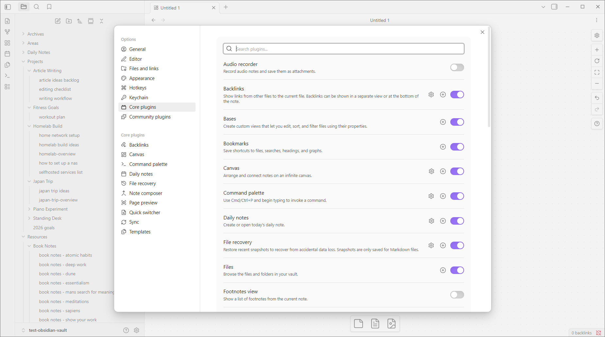Click canvas zoom to fit icon
Screen dimensions: 605x337
pyautogui.click(x=597, y=72)
